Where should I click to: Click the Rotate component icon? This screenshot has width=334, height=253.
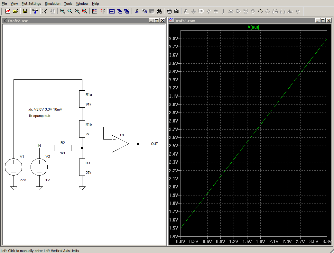[x=275, y=11]
